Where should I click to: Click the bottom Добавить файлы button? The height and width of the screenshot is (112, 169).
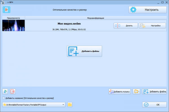(154, 92)
